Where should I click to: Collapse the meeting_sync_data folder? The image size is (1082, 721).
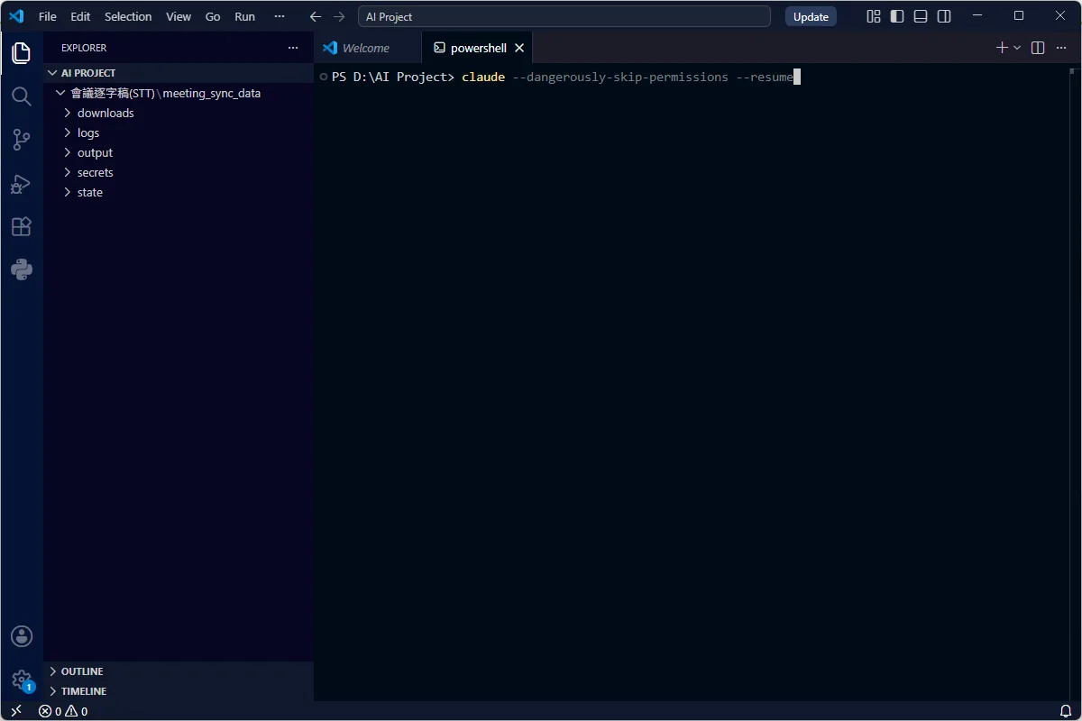click(179, 93)
